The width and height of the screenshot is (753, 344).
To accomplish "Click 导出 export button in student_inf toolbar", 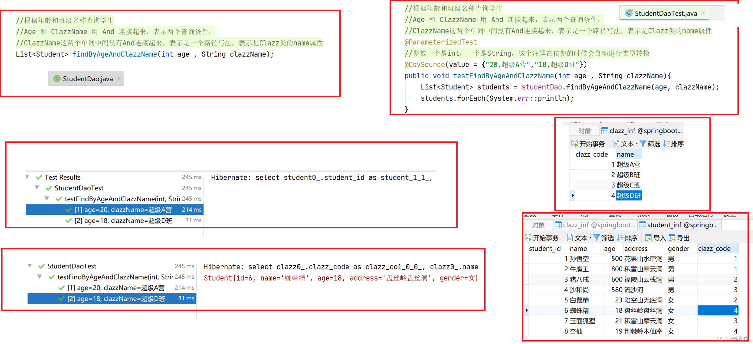I will pos(679,238).
